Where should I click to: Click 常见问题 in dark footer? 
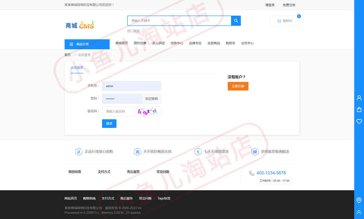click(145, 198)
